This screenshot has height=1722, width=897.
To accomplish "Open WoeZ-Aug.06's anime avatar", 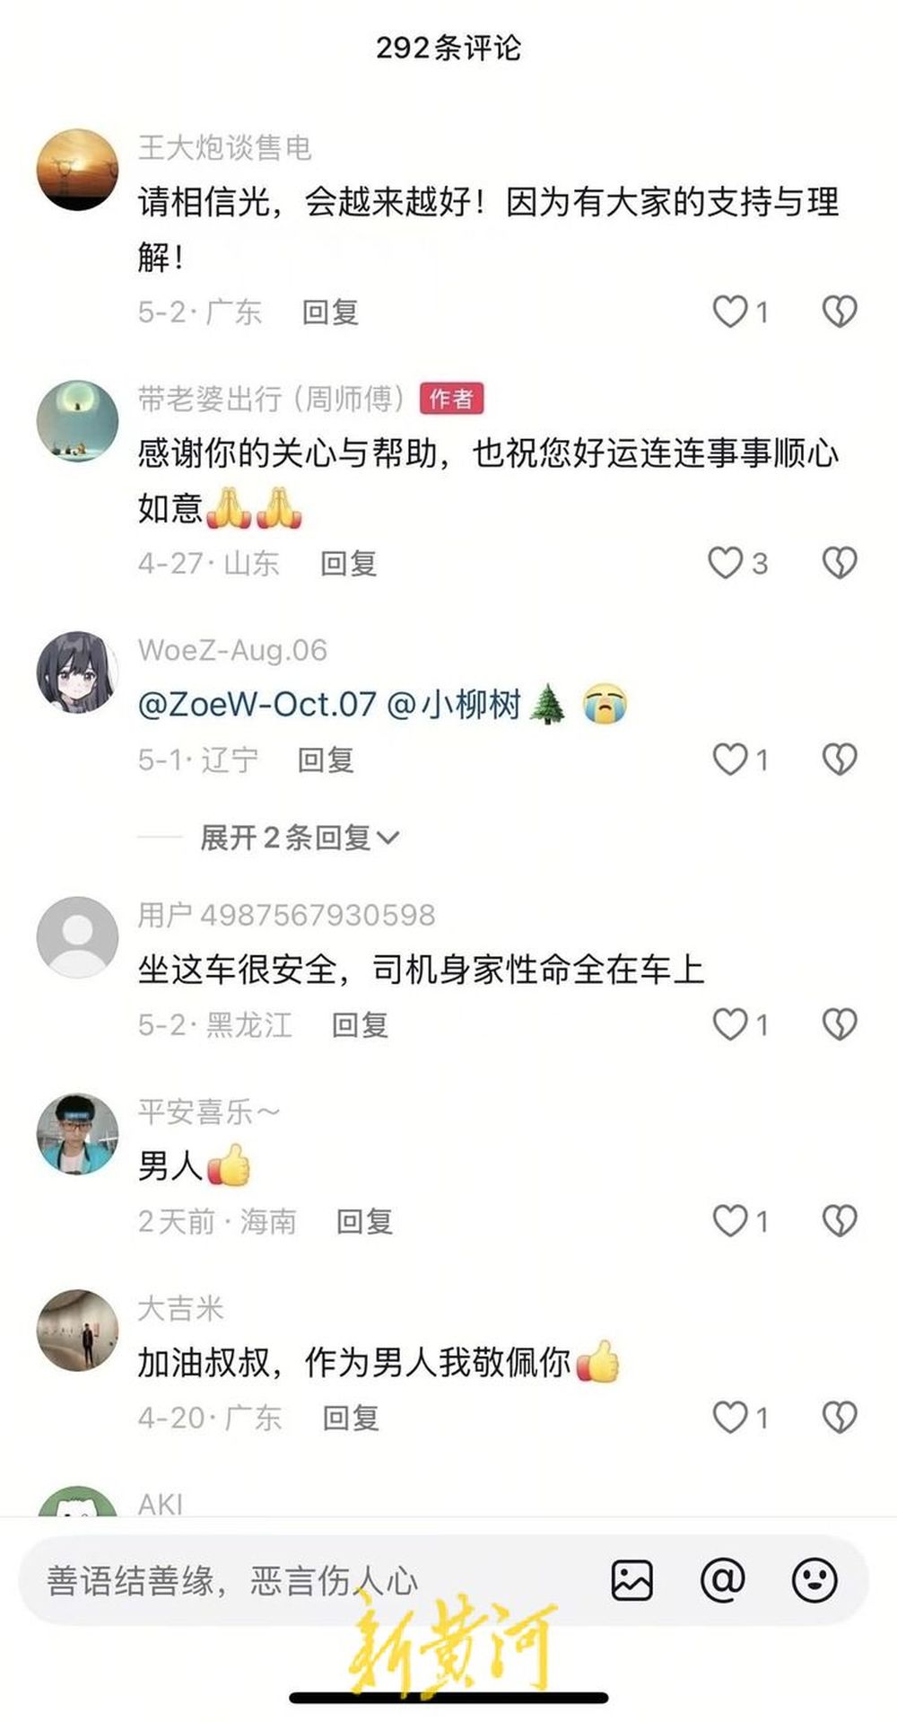I will (77, 672).
